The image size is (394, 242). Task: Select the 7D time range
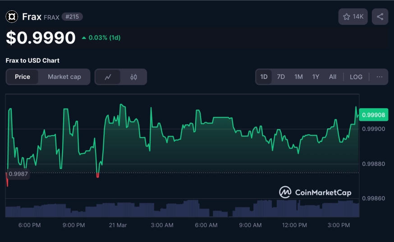pyautogui.click(x=281, y=77)
